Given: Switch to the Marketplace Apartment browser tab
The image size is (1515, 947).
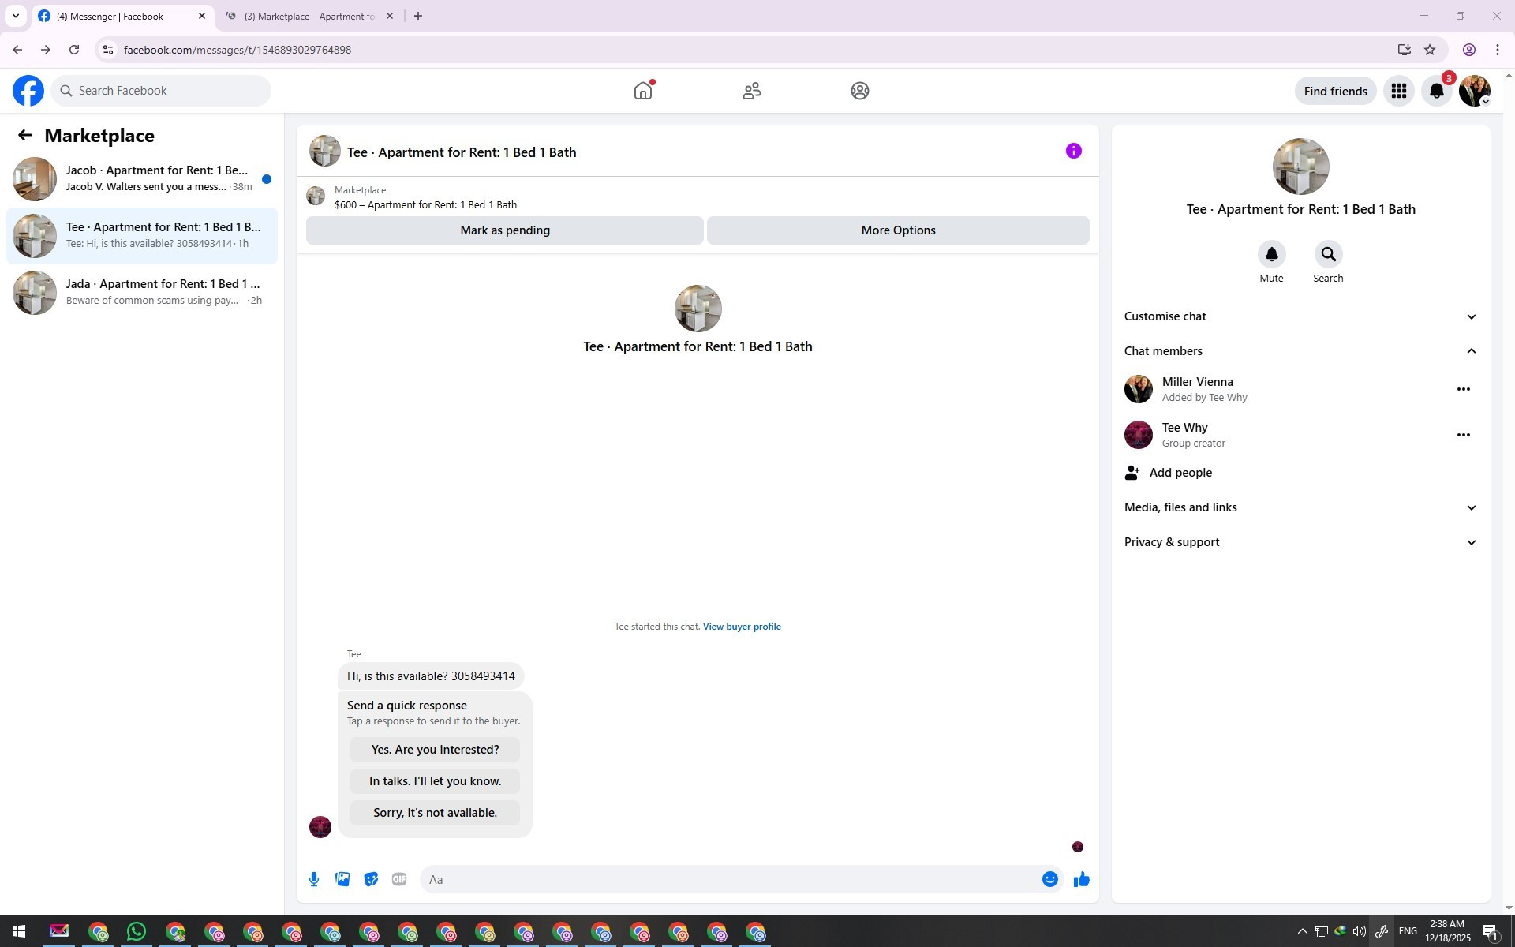Looking at the screenshot, I should click(309, 16).
